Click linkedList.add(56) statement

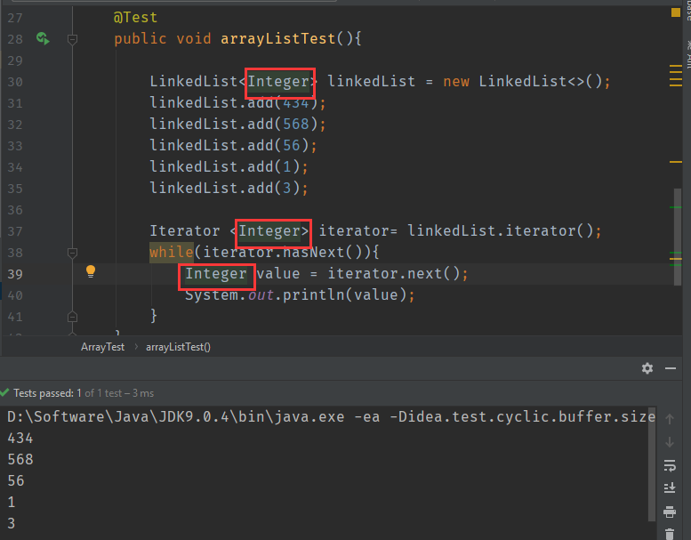click(234, 146)
